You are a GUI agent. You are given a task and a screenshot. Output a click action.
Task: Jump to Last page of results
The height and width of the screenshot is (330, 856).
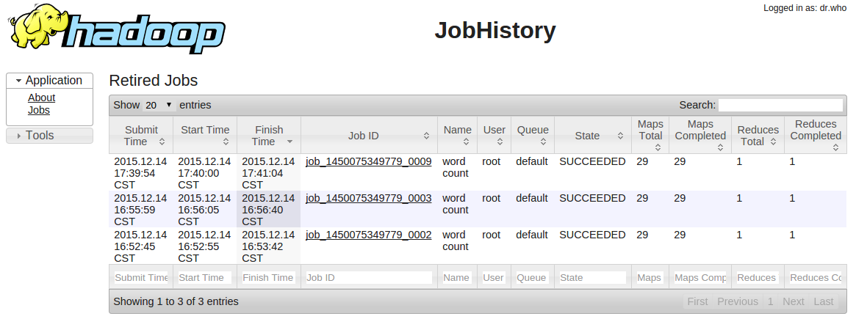824,301
